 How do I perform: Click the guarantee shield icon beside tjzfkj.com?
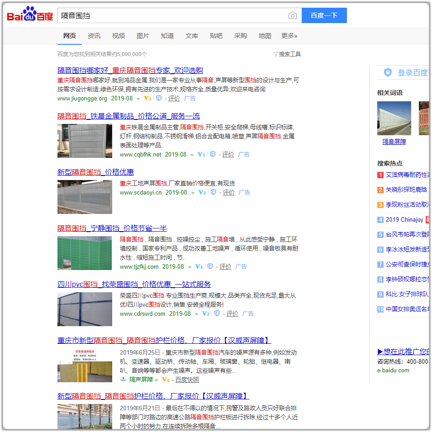(x=209, y=267)
